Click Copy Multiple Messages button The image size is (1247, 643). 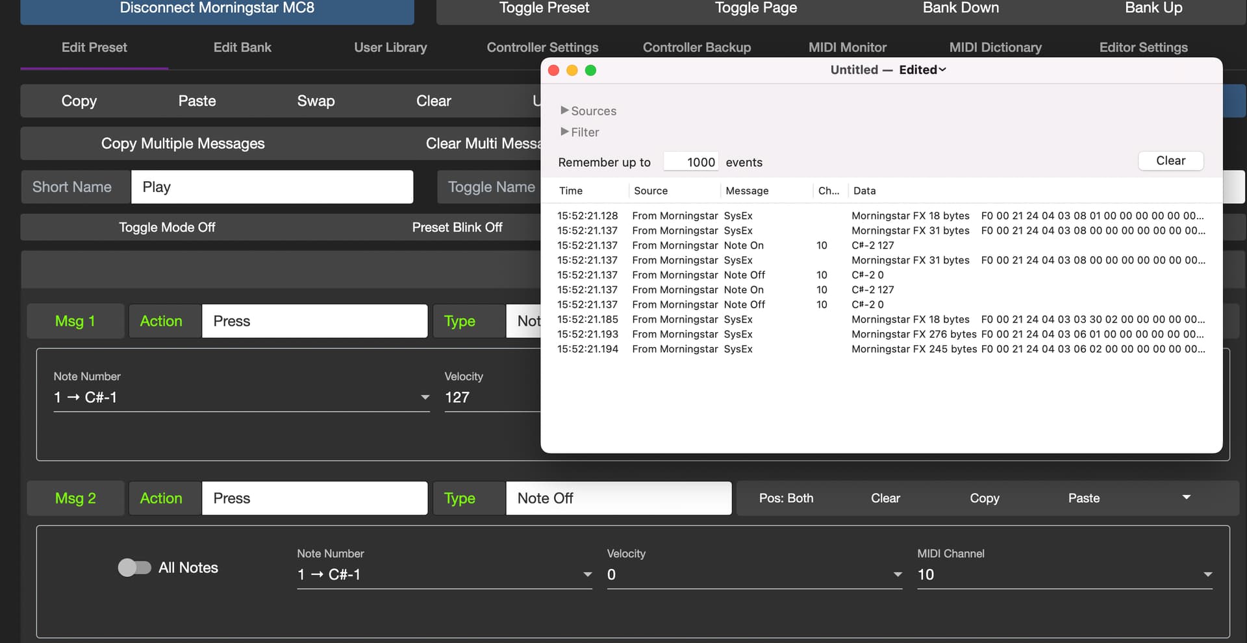(183, 143)
